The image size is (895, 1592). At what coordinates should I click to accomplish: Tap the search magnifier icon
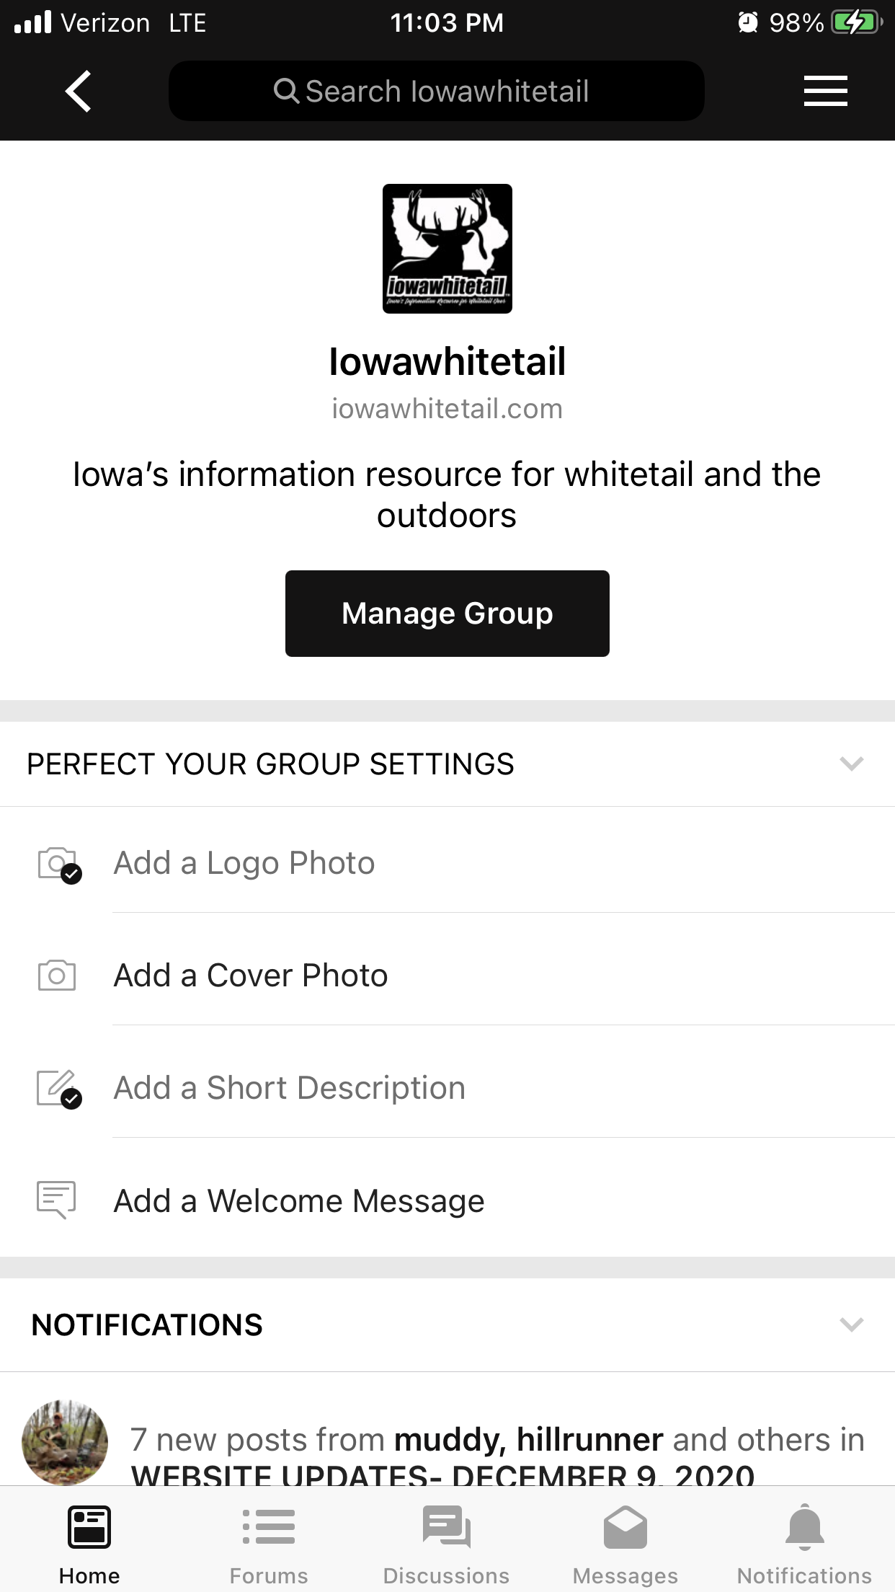pyautogui.click(x=286, y=92)
